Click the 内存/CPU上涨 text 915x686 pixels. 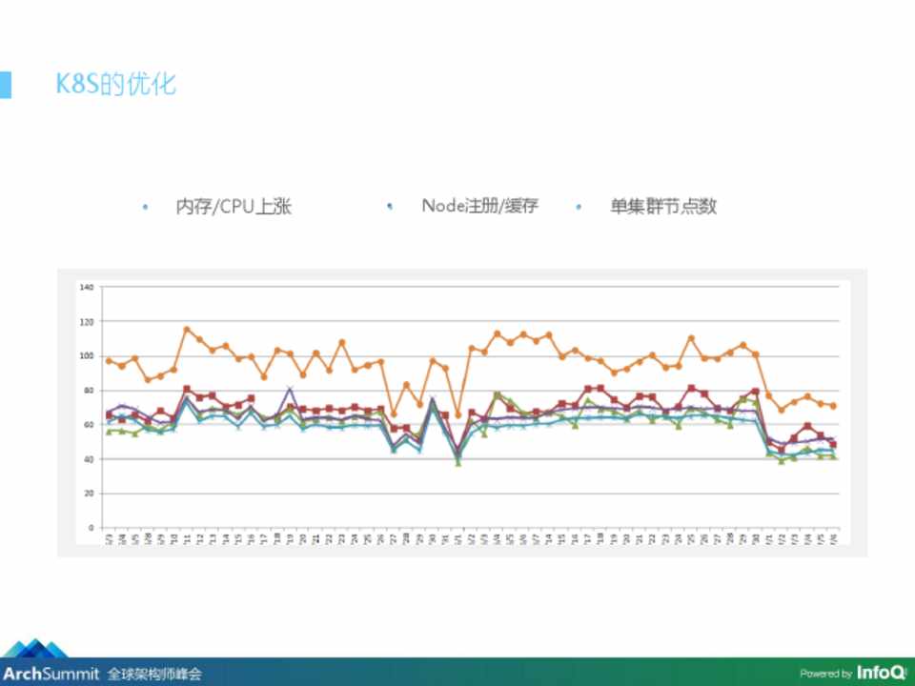coord(233,207)
